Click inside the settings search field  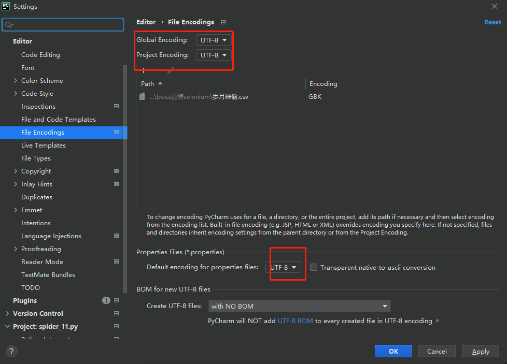[62, 24]
